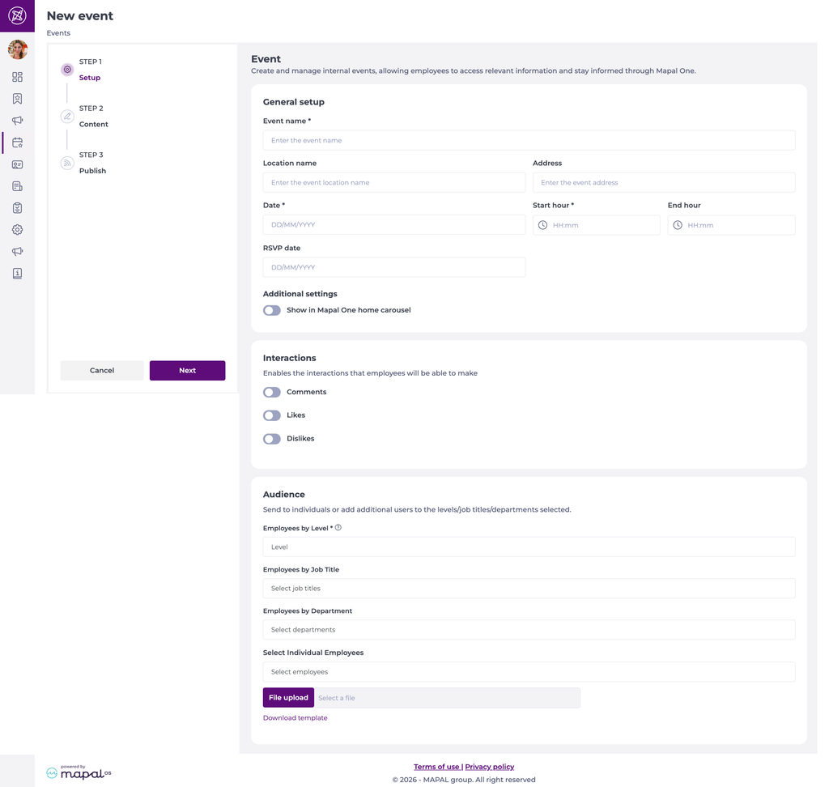829x787 pixels.
Task: Open the bookmark badge icon in sidebar
Action: [18, 99]
